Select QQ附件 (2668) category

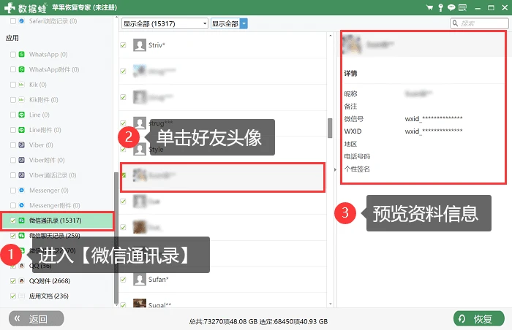(x=50, y=281)
